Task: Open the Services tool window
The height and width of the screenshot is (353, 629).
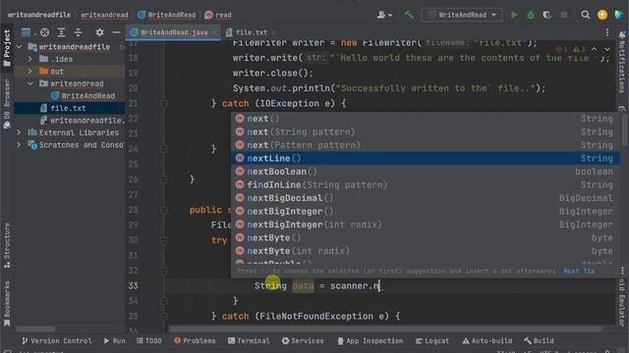Action: pos(303,341)
